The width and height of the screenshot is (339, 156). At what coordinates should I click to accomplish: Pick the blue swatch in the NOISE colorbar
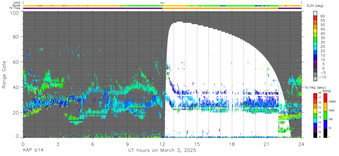pyautogui.click(x=326, y=124)
